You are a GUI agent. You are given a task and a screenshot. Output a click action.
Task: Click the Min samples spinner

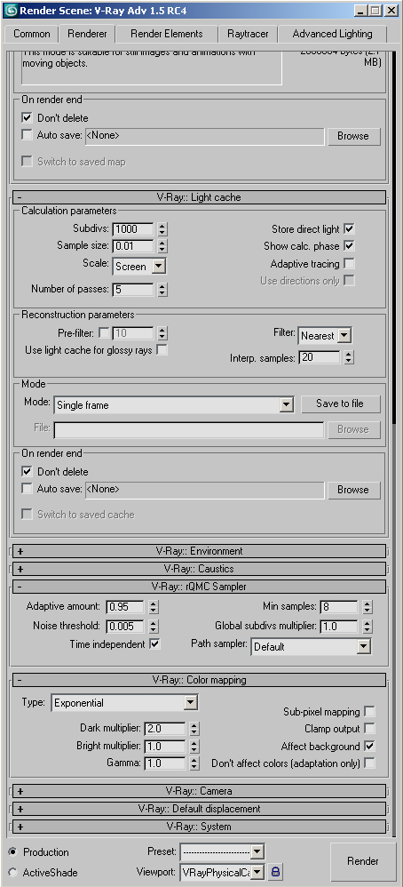pos(367,607)
